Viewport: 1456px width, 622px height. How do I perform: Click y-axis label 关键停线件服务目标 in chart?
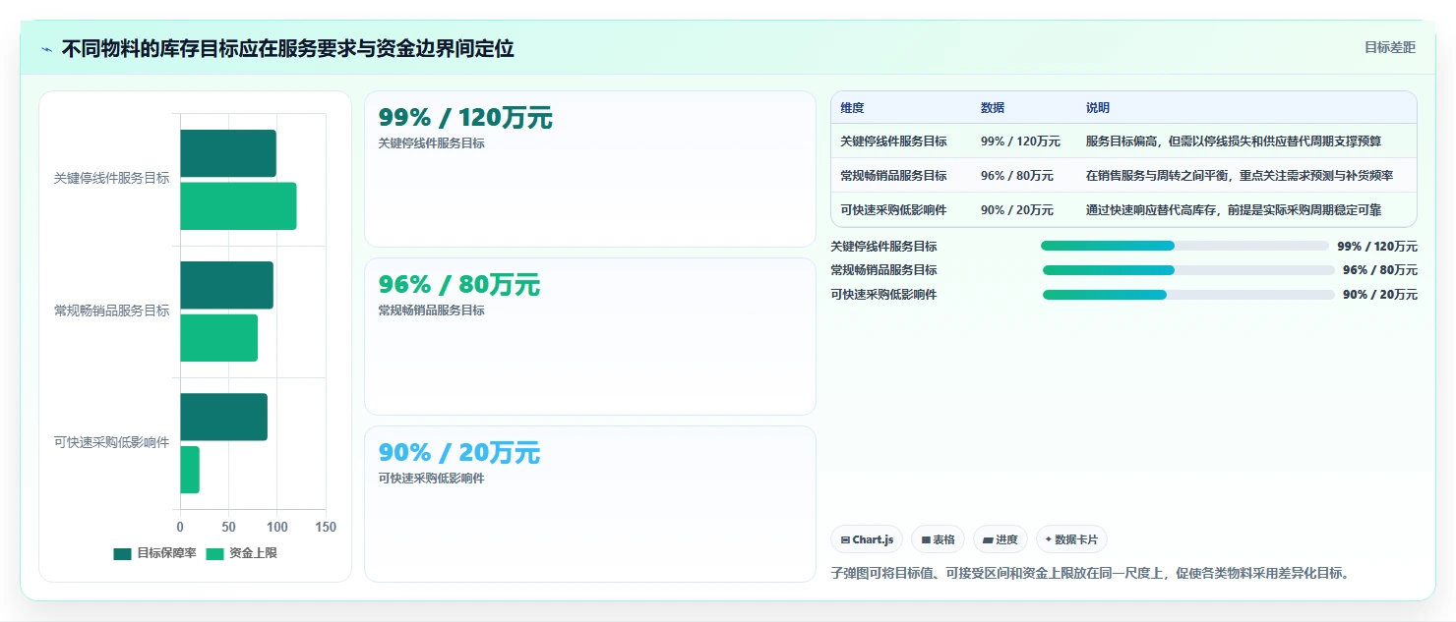[x=111, y=179]
